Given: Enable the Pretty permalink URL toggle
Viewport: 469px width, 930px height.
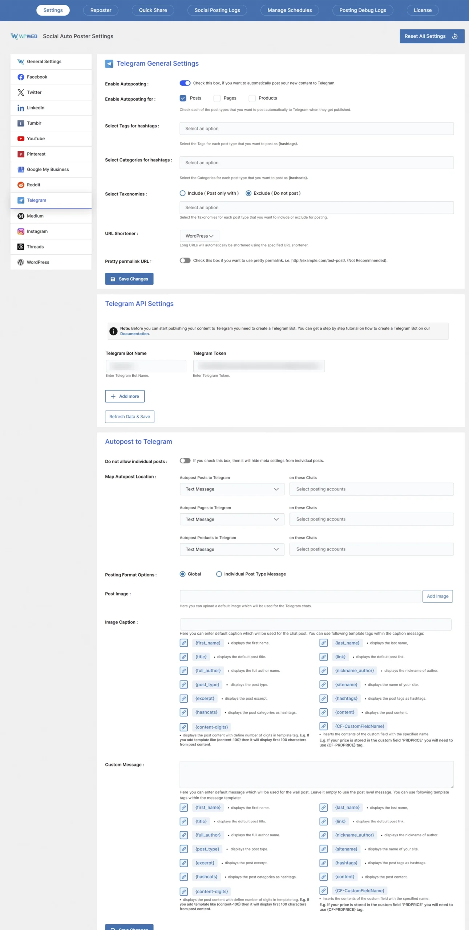Looking at the screenshot, I should tap(185, 260).
